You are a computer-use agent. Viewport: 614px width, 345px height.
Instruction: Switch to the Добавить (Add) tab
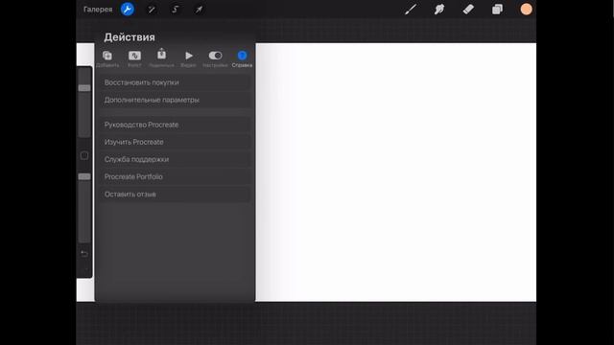point(107,58)
